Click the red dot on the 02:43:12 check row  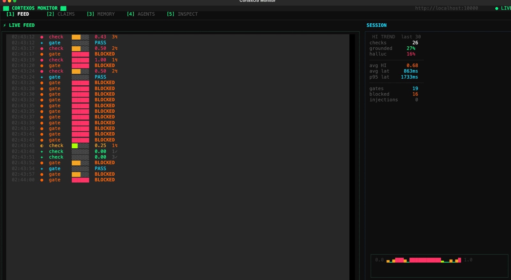click(x=42, y=37)
